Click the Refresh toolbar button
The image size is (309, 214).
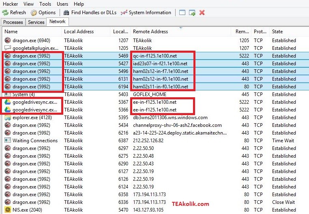pyautogui.click(x=14, y=13)
